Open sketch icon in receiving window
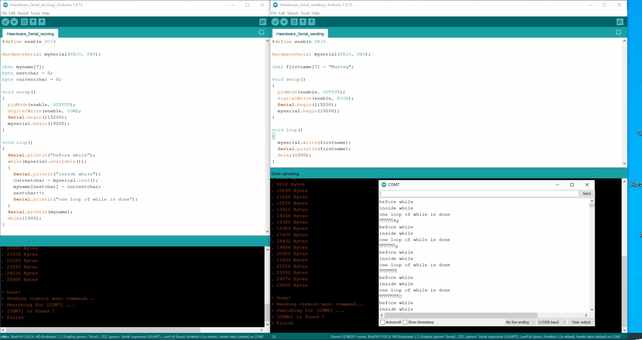 coord(33,22)
